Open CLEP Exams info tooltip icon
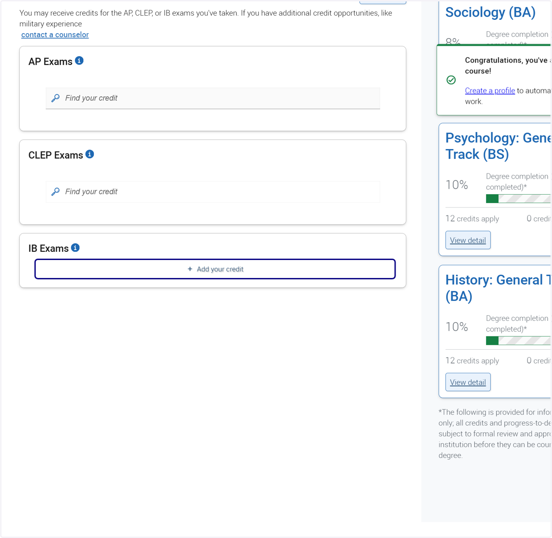The image size is (552, 538). pos(90,154)
